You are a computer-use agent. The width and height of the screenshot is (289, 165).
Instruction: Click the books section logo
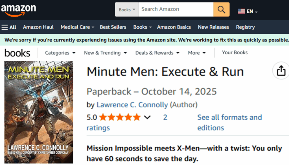17,53
